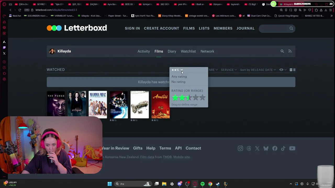This screenshot has width=335, height=188.
Task: Toggle the browser VPN badge
Action: [27, 10]
